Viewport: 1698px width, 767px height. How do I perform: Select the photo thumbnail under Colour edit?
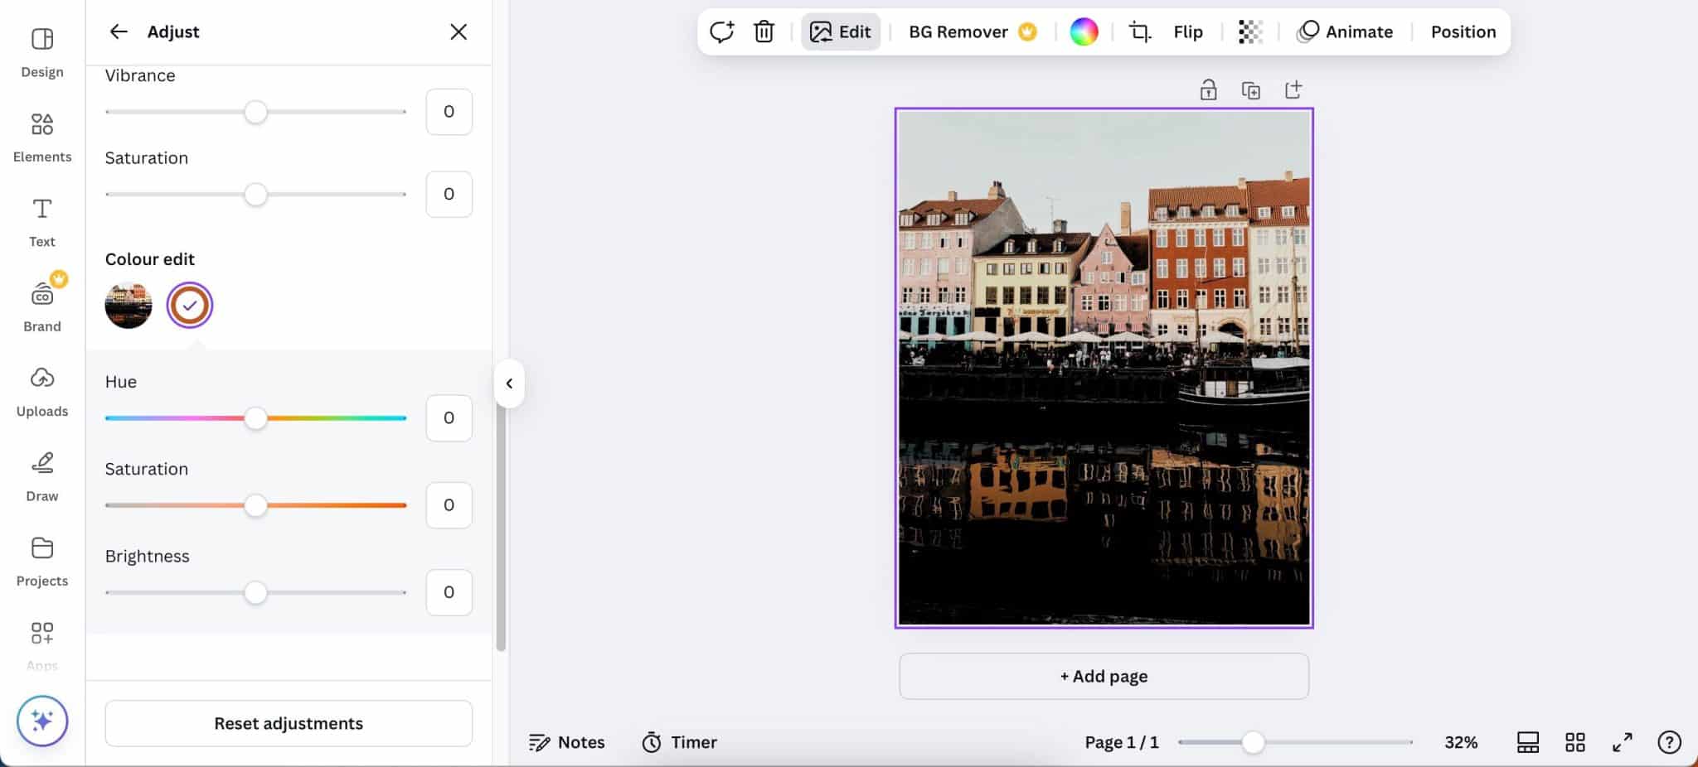click(129, 305)
